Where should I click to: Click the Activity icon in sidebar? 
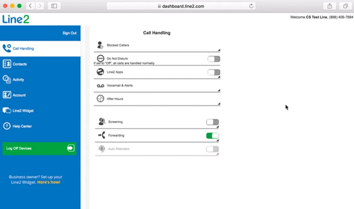coord(7,79)
